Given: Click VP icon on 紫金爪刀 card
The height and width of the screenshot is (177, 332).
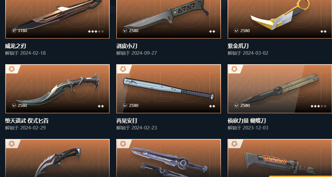Looking at the screenshot, I should 236,31.
